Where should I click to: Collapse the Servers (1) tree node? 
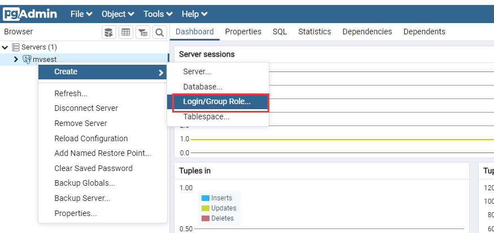coord(5,47)
